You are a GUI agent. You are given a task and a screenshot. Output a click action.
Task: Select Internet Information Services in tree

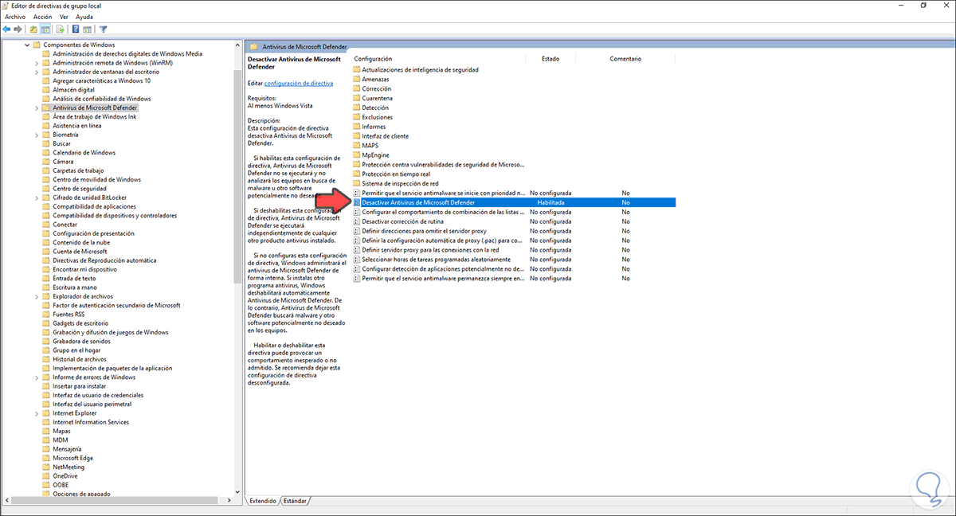pos(91,422)
